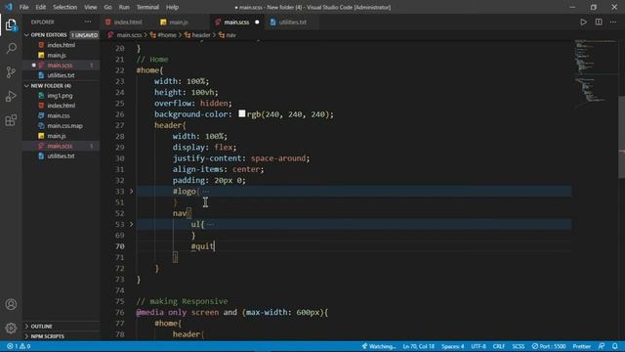
Task: Close the unsaved main.scss tab dot
Action: pyautogui.click(x=257, y=22)
